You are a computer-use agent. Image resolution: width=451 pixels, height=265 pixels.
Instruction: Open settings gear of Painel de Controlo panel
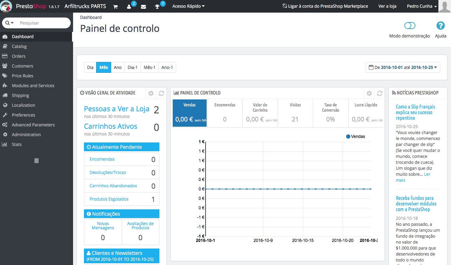coord(369,93)
